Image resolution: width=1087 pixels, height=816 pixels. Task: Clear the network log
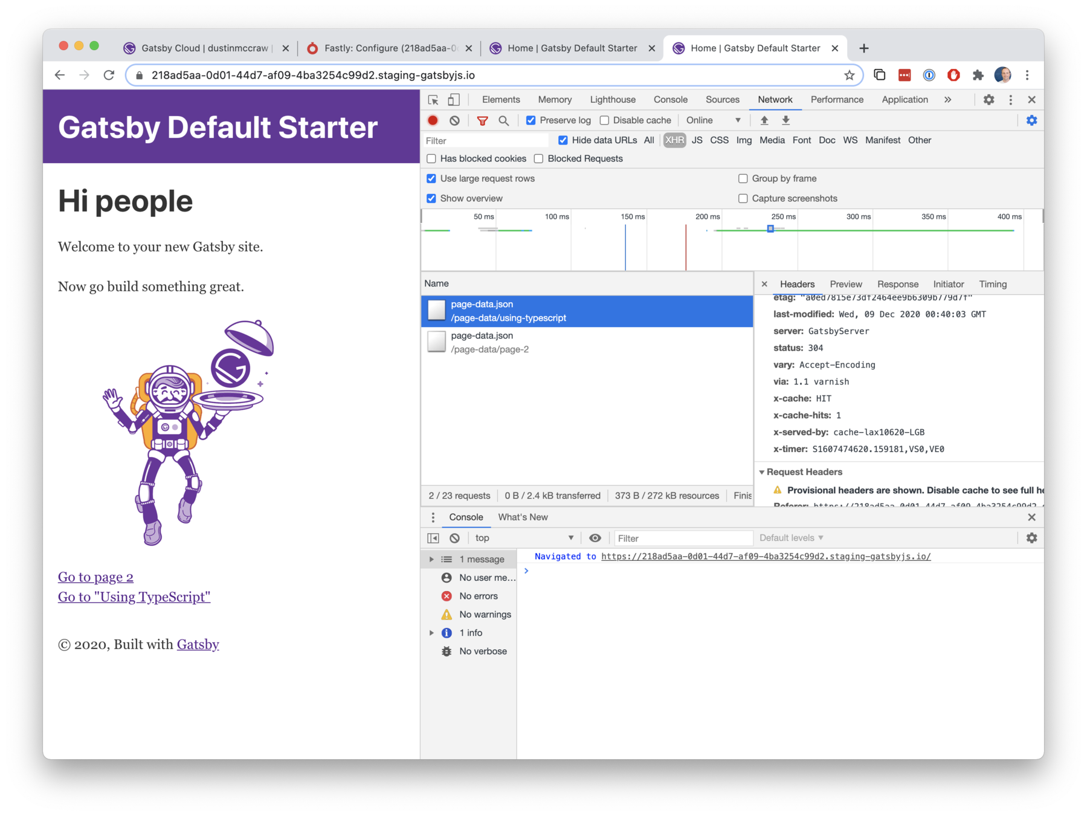(455, 120)
